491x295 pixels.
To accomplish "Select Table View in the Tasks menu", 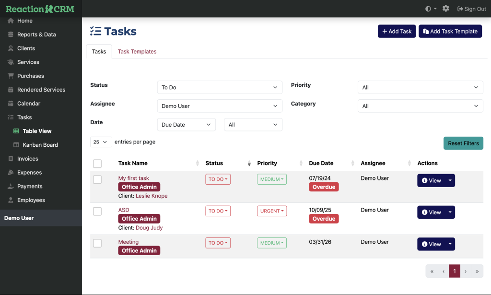I will point(37,131).
